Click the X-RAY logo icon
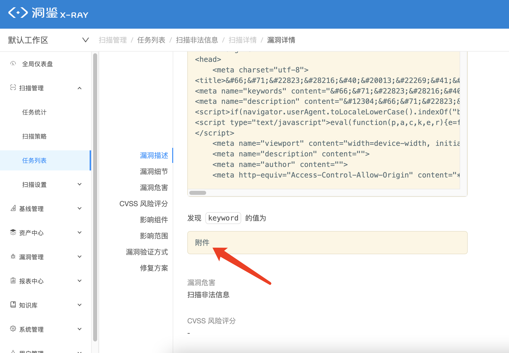Viewport: 509px width, 353px height. [x=18, y=13]
